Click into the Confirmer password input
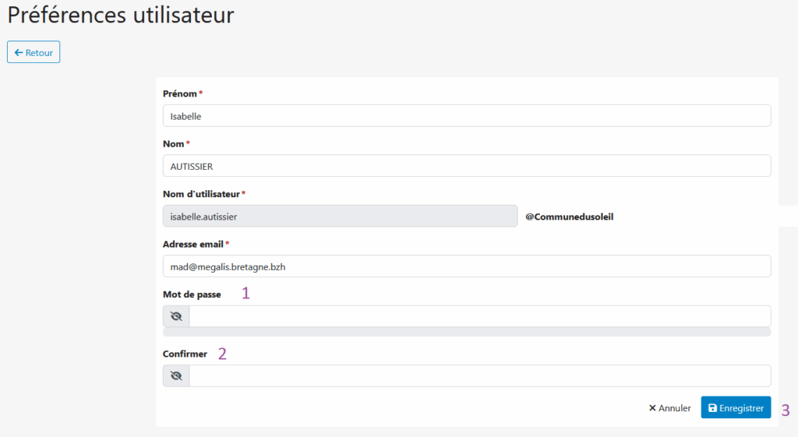The width and height of the screenshot is (798, 437). [479, 376]
